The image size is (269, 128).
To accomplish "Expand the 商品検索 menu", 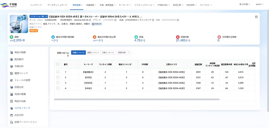I will click(78, 5).
